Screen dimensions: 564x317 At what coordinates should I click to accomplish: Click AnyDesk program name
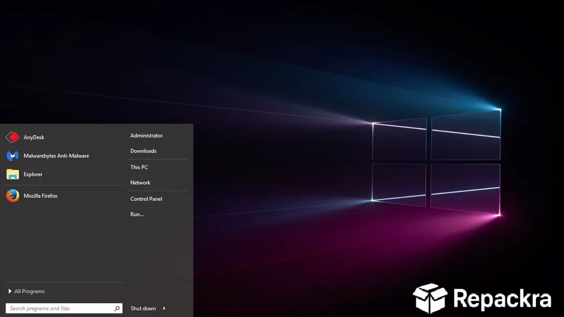[x=34, y=137]
